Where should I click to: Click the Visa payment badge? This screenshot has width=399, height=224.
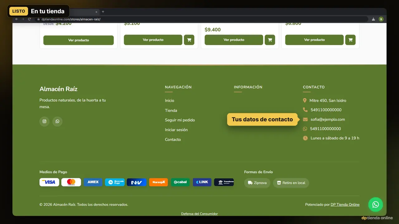pyautogui.click(x=49, y=182)
